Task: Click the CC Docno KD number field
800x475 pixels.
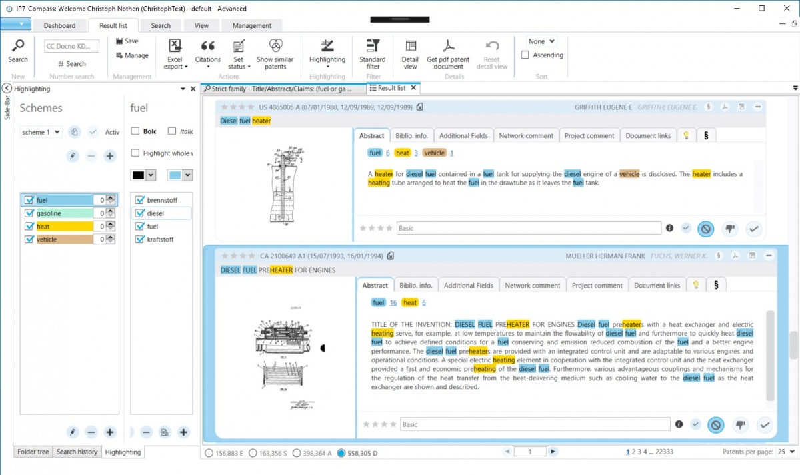Action: tap(71, 46)
